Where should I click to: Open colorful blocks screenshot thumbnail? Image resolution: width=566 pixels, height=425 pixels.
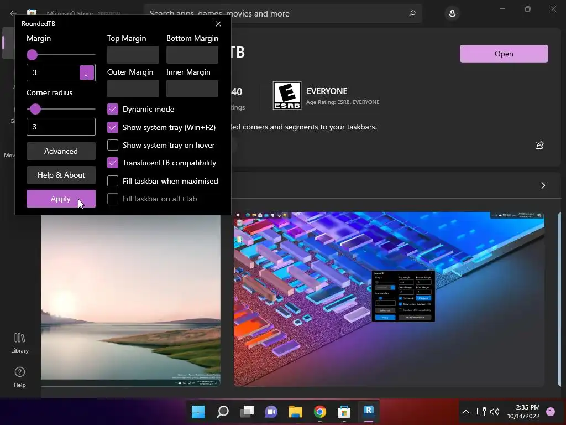coord(389,299)
